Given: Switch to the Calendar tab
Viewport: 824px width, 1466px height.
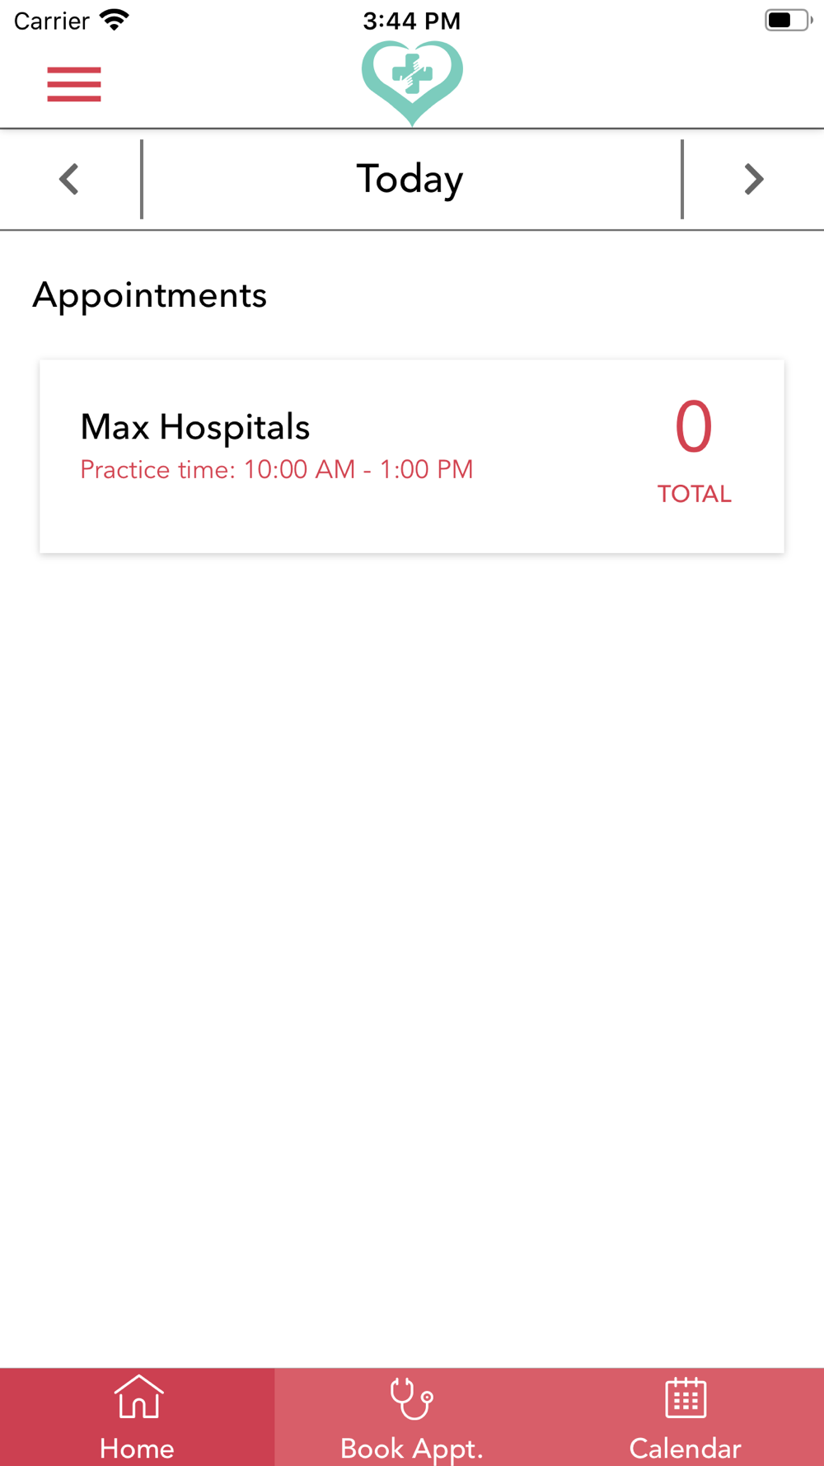Looking at the screenshot, I should 686,1417.
